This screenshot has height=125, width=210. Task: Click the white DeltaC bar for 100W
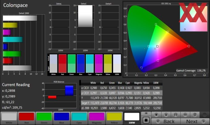coord(85,16)
